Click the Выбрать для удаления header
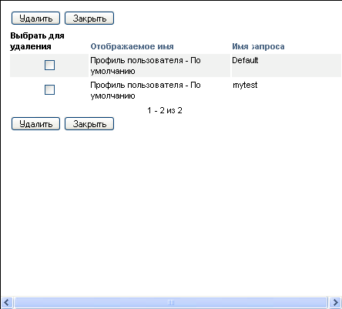Viewport: 342px width, 309px height. 37,41
